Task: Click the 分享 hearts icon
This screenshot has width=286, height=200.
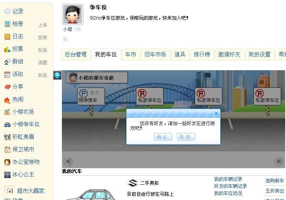Action: [7, 87]
